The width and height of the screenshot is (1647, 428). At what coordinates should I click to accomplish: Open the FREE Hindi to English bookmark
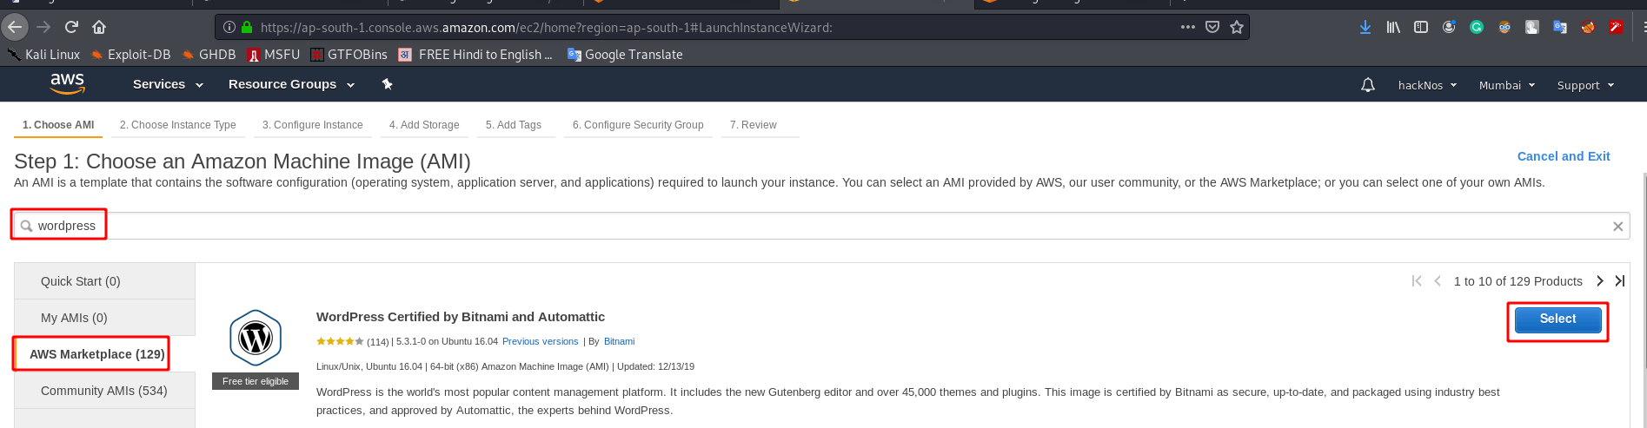click(x=475, y=54)
